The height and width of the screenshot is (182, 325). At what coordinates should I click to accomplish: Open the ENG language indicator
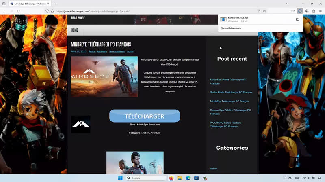click(x=297, y=178)
